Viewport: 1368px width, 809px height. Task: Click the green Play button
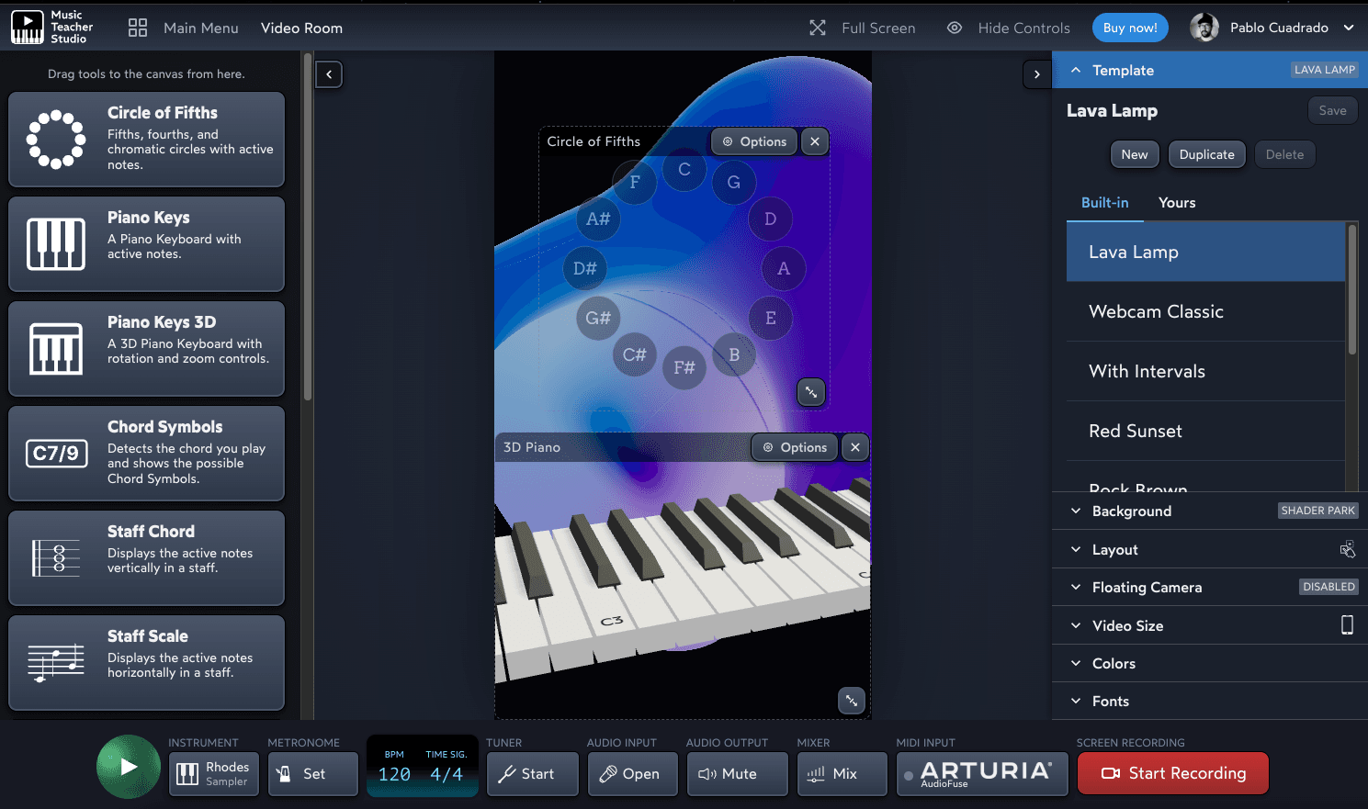click(129, 767)
